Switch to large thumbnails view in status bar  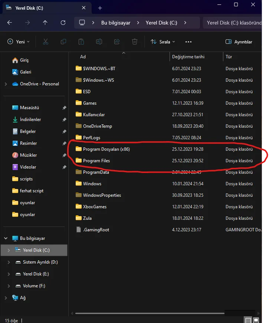(256, 320)
